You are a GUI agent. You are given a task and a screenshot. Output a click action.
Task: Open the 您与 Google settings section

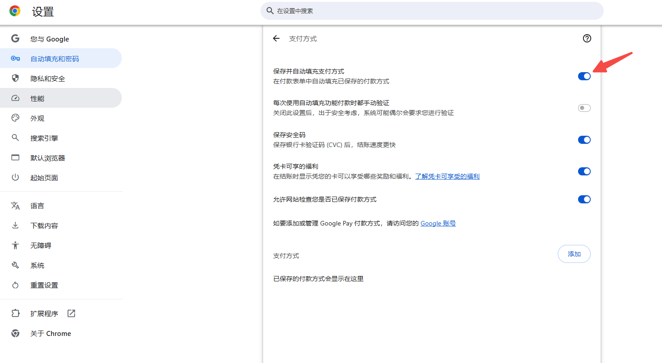pos(61,39)
